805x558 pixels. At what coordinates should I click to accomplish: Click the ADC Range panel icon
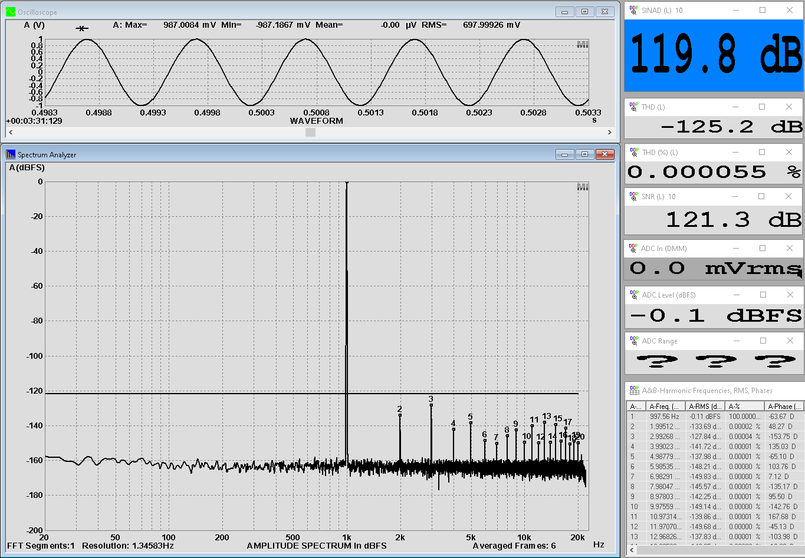click(x=634, y=341)
